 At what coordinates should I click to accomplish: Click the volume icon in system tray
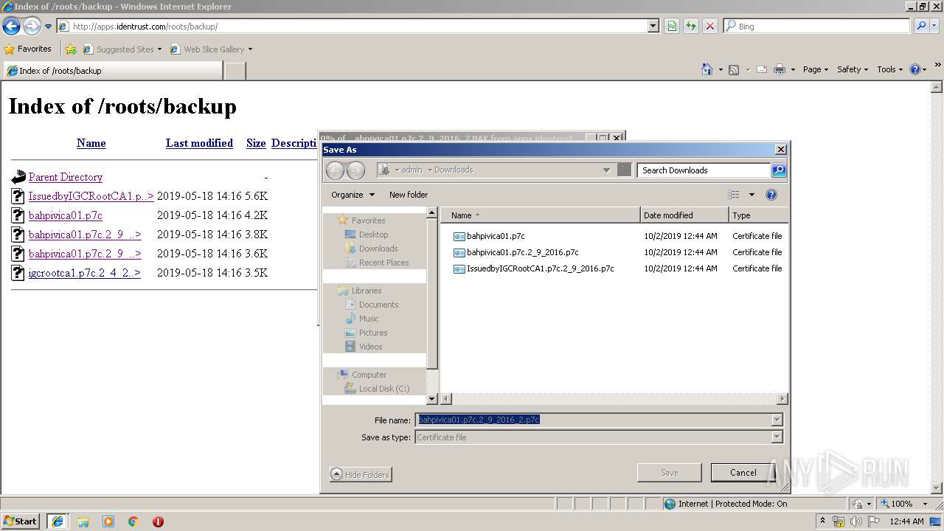[x=856, y=521]
